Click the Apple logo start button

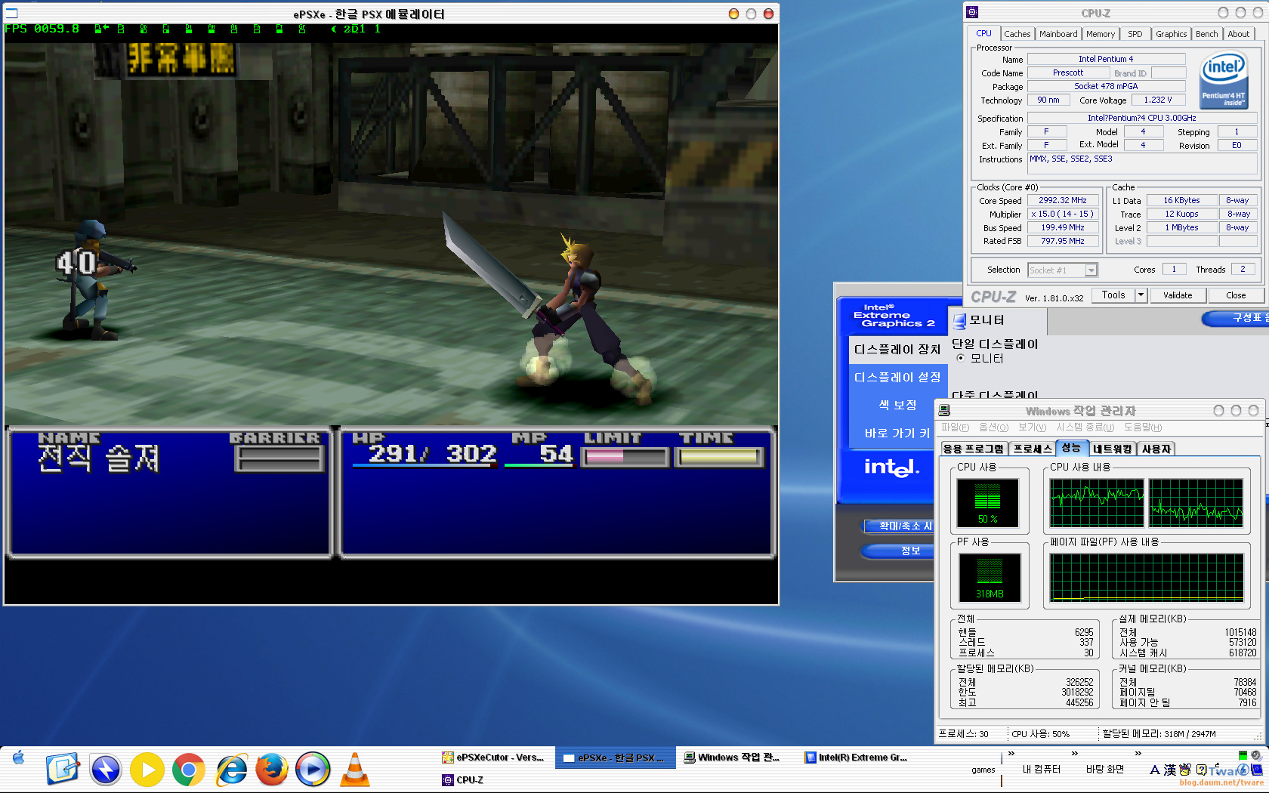(19, 758)
